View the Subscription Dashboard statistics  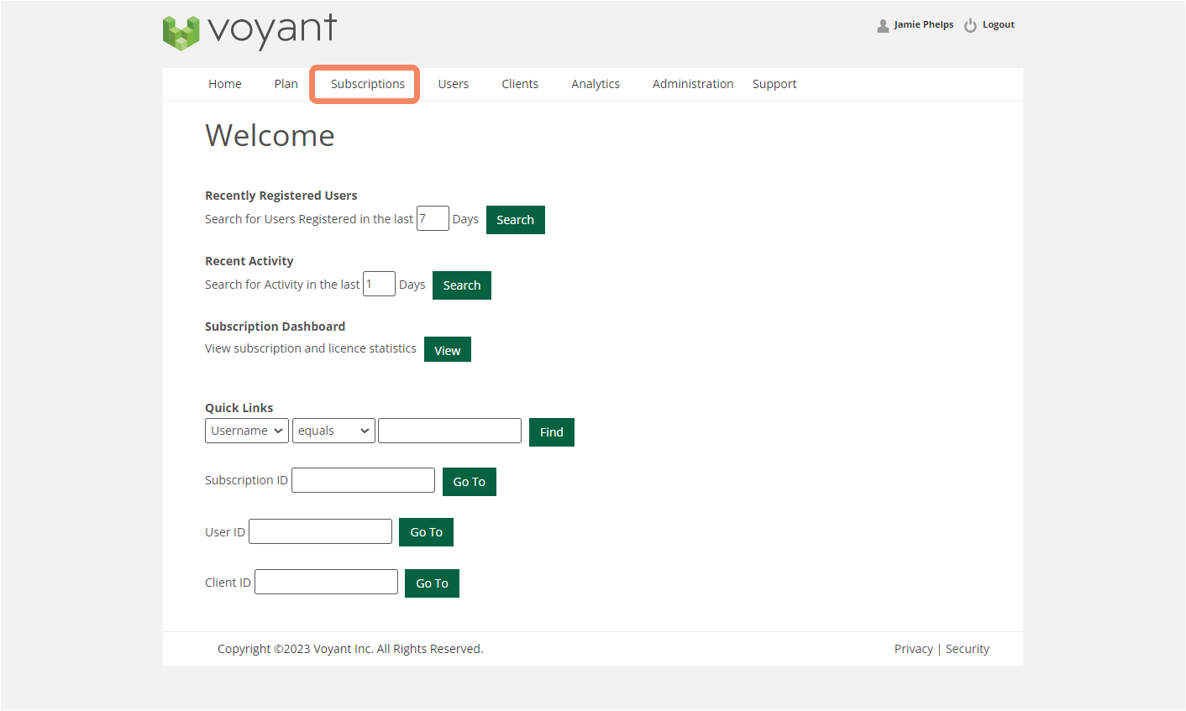coord(448,350)
